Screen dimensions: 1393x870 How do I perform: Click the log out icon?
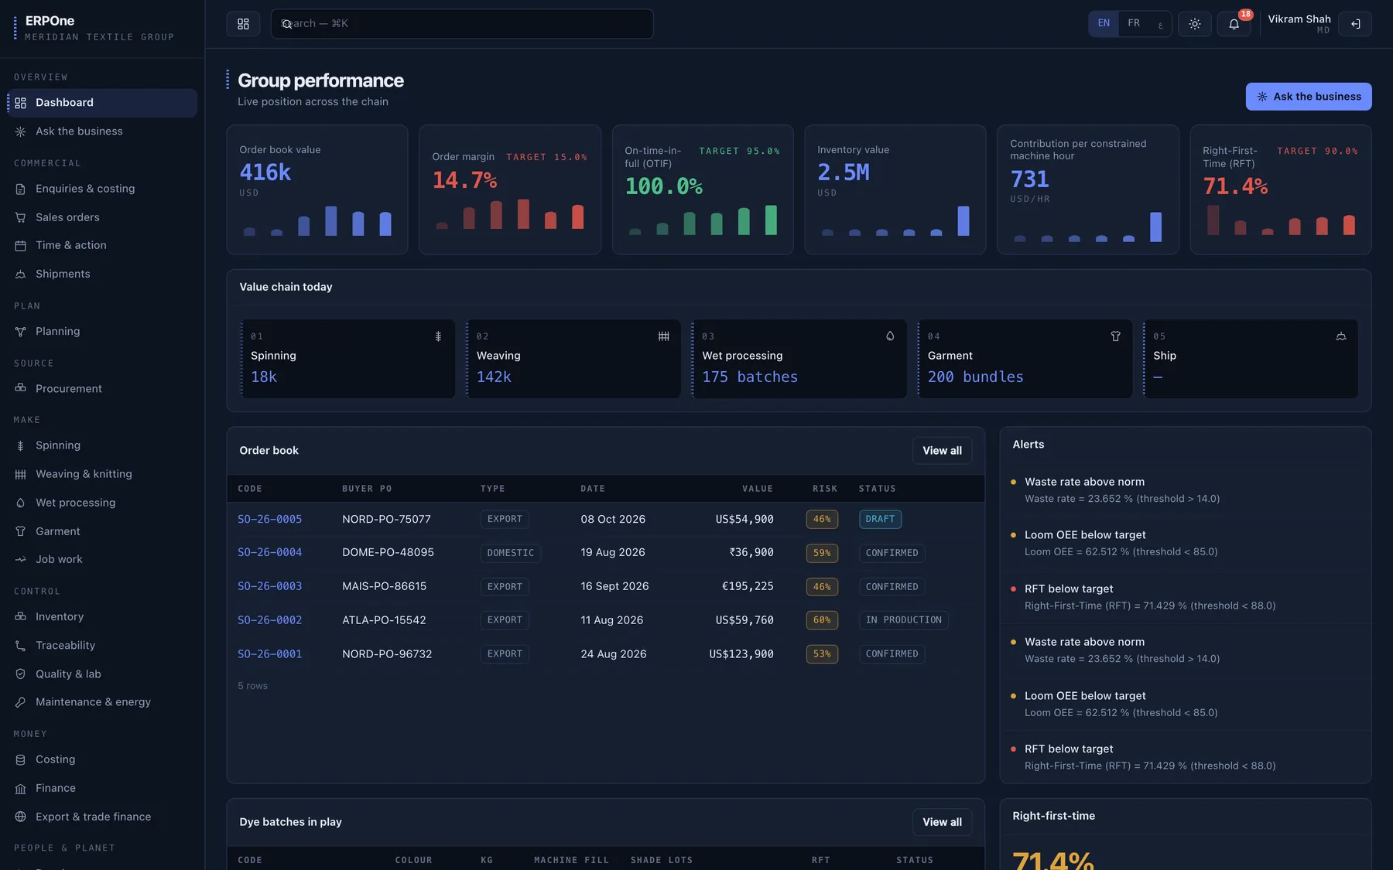click(1356, 24)
